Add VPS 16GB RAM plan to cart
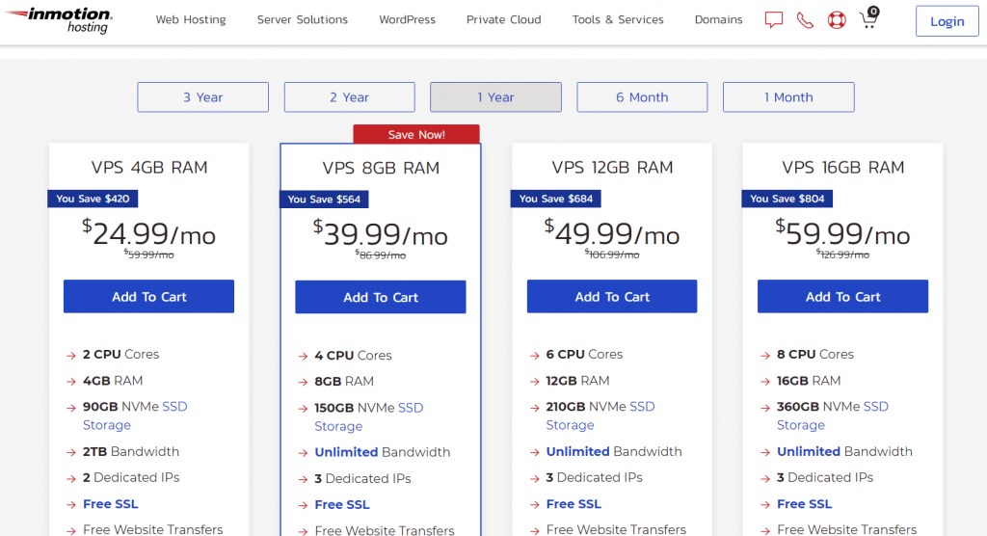Viewport: 987px width, 536px height. tap(842, 297)
